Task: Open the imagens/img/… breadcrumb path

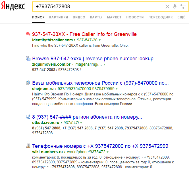Action: pyautogui.click(x=88, y=64)
